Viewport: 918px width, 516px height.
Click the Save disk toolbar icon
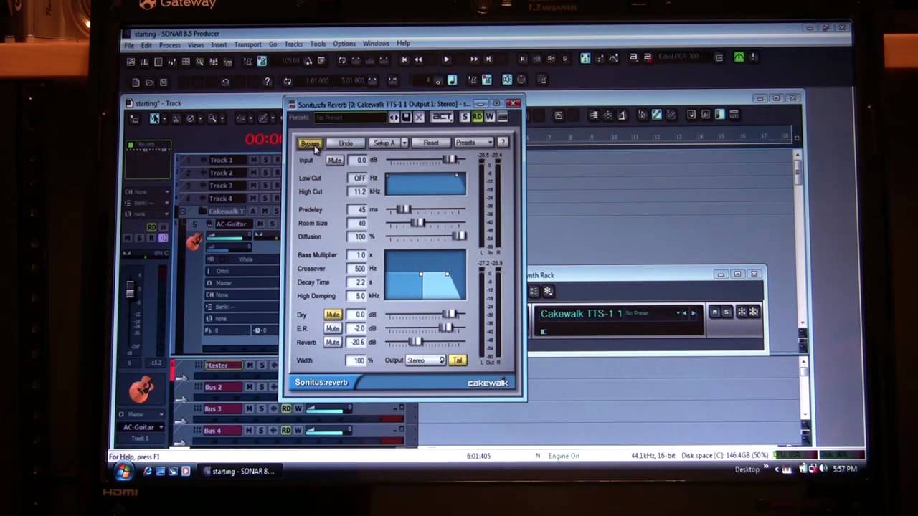(x=164, y=82)
